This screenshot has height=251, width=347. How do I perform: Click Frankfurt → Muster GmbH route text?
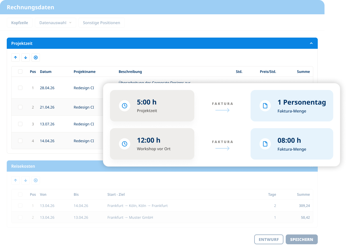[x=130, y=217]
